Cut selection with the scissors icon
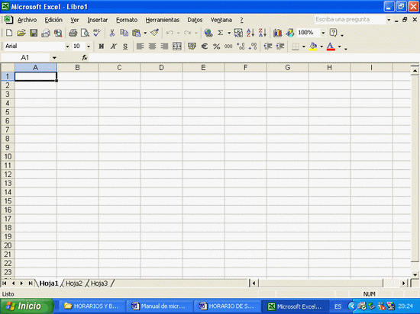Viewport: 420px width, 314px height. 112,33
